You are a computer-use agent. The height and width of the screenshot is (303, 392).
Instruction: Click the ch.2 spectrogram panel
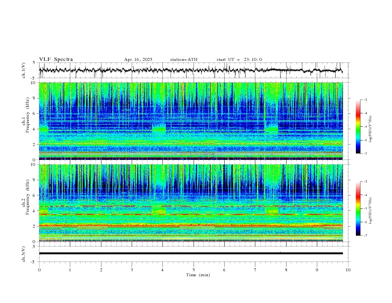(x=191, y=203)
